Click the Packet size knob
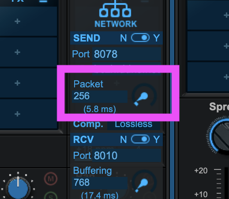This screenshot has width=229, height=199. [x=144, y=96]
